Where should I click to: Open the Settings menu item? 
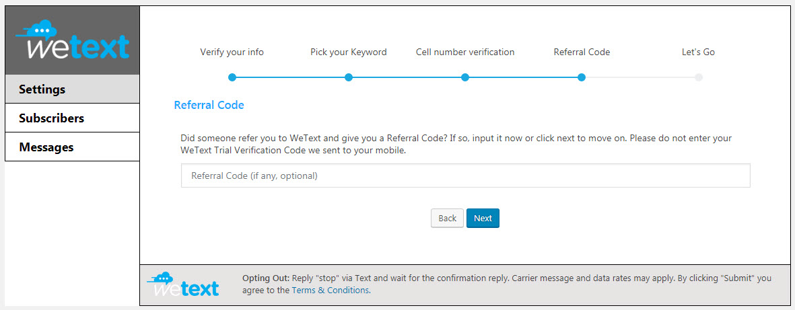(x=72, y=89)
